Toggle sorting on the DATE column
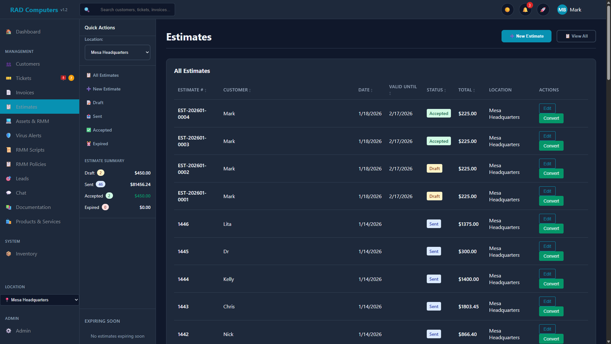Viewport: 611px width, 344px height. pyautogui.click(x=365, y=90)
